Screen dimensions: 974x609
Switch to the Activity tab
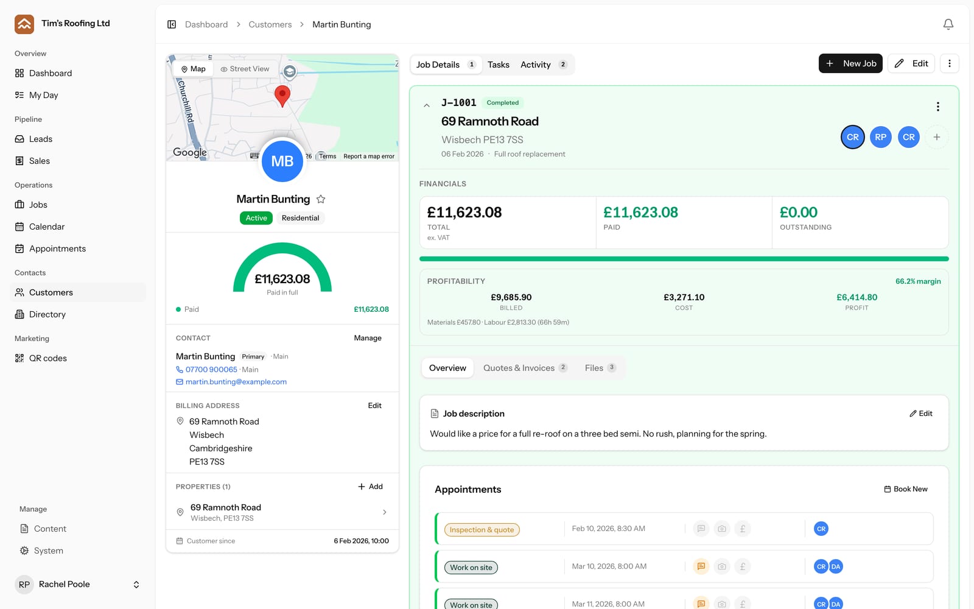[544, 65]
